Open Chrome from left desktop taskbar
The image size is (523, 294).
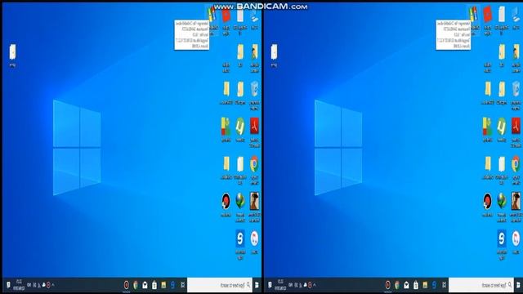pyautogui.click(x=136, y=285)
